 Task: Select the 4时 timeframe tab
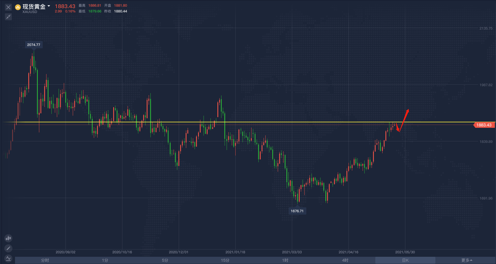coord(345,260)
